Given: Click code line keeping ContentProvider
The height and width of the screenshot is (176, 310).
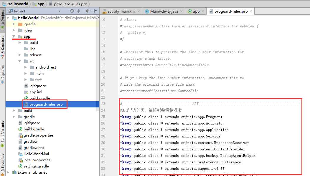Looking at the screenshot, I should click(182, 149).
